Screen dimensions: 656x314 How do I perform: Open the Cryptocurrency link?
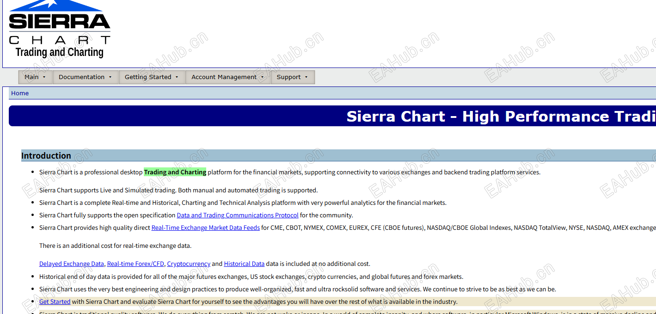coord(189,264)
